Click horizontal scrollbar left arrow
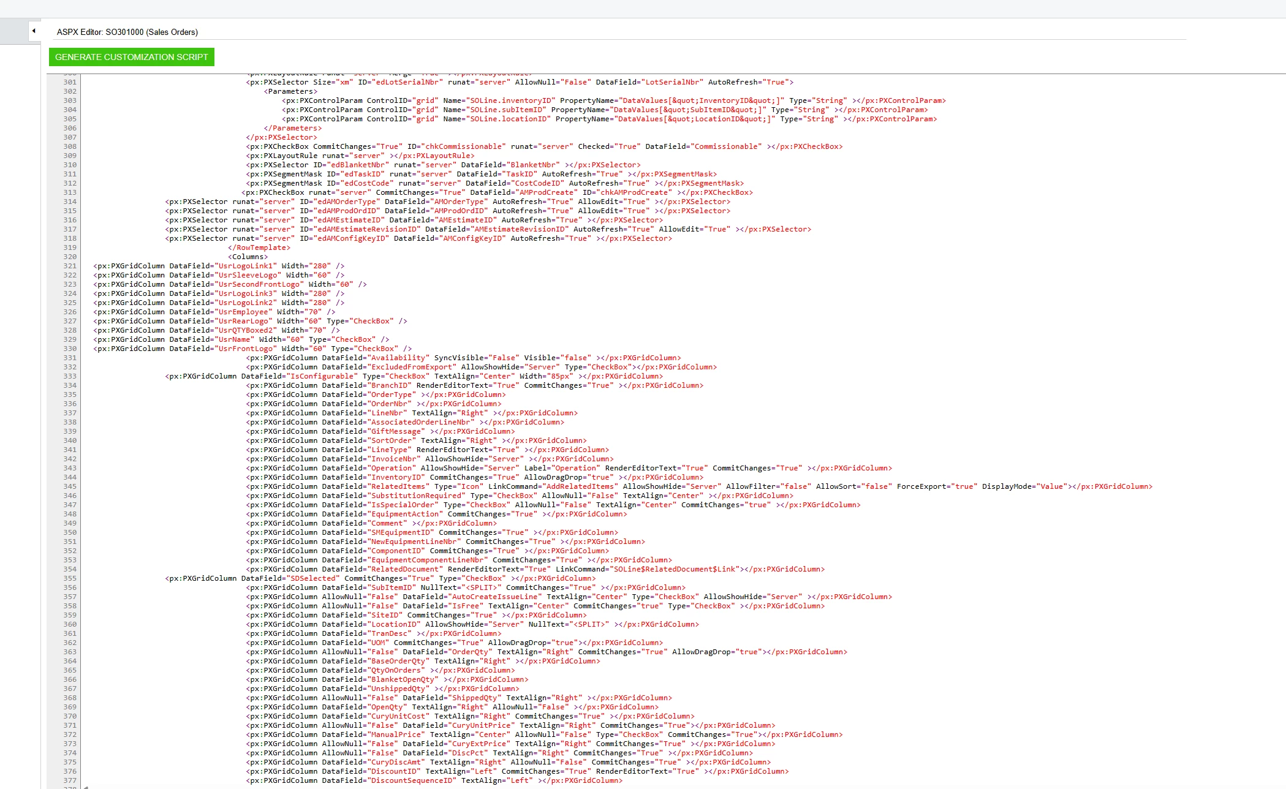 [86, 787]
